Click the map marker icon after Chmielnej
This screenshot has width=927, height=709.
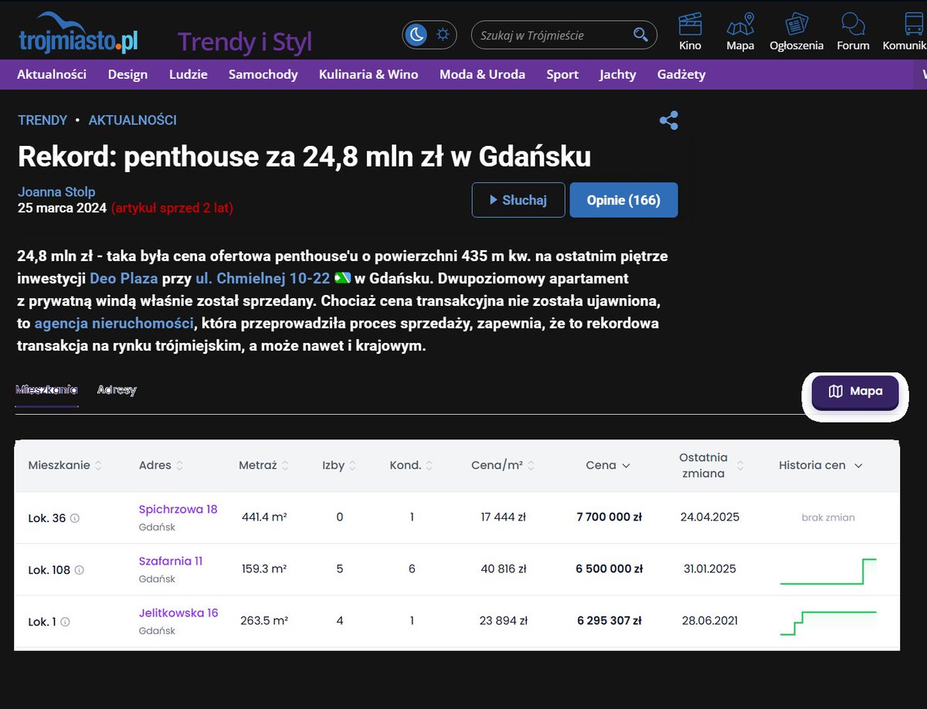pyautogui.click(x=342, y=278)
